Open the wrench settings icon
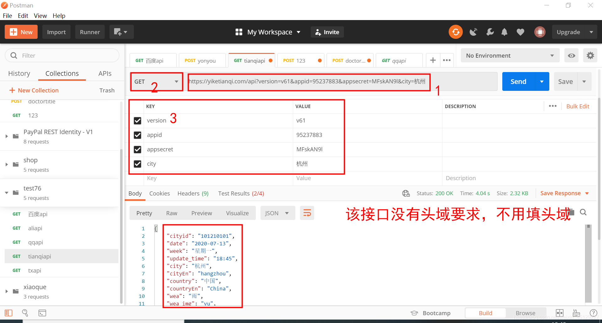Image resolution: width=602 pixels, height=323 pixels. [x=490, y=32]
